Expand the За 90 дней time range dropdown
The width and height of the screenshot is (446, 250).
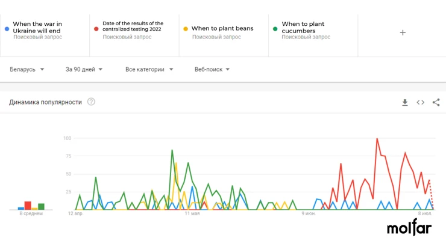click(84, 69)
